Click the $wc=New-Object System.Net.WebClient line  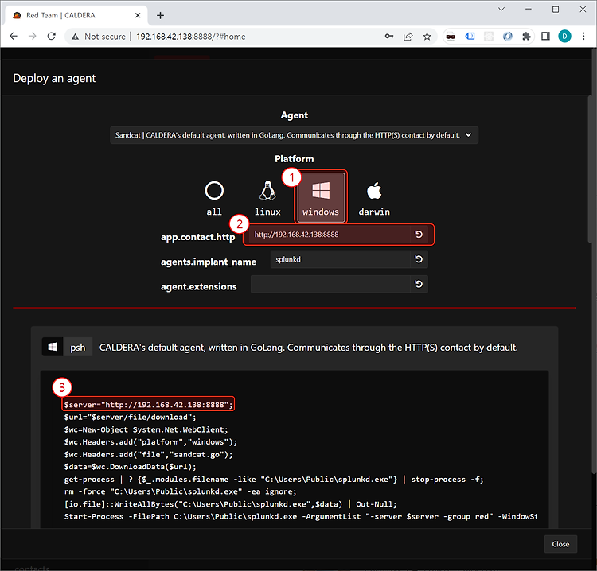point(146,429)
